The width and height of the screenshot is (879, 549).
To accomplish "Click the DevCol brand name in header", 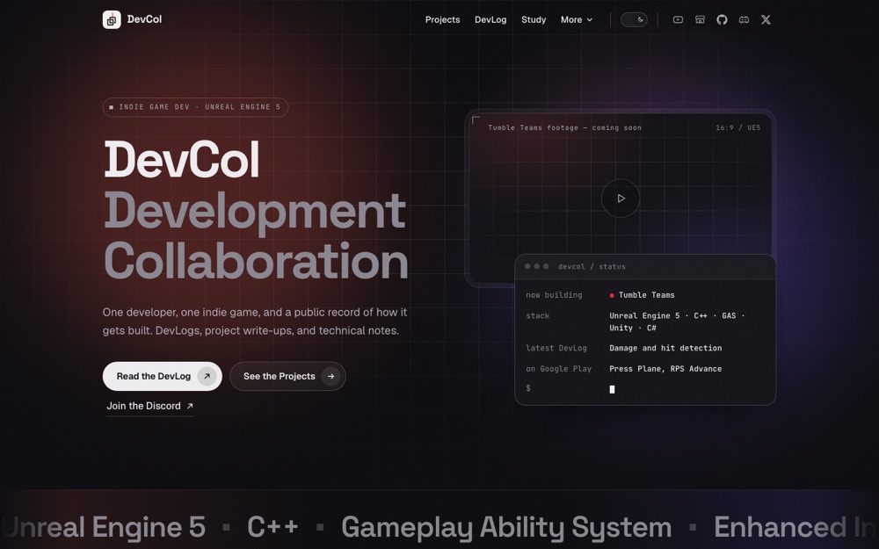I will click(x=144, y=19).
